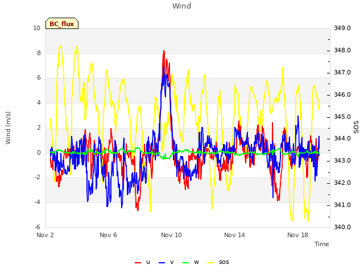The height and width of the screenshot is (273, 364).
Task: Select the 'u' legend label
Action: pos(148,262)
